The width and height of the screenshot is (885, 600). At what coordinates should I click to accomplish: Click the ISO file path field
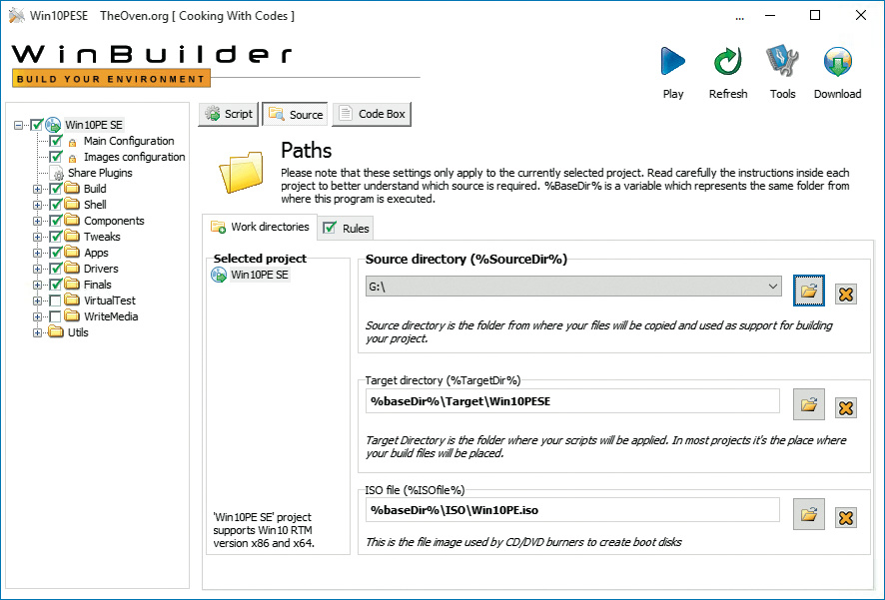[572, 510]
